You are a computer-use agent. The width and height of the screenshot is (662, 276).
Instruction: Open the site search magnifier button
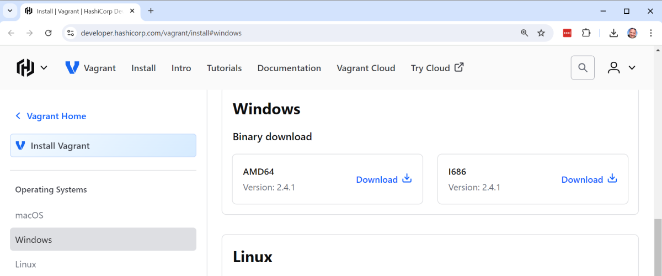tap(583, 68)
